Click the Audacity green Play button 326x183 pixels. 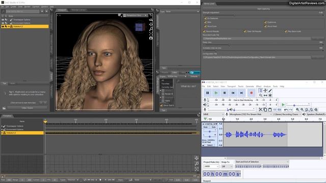tap(216, 93)
